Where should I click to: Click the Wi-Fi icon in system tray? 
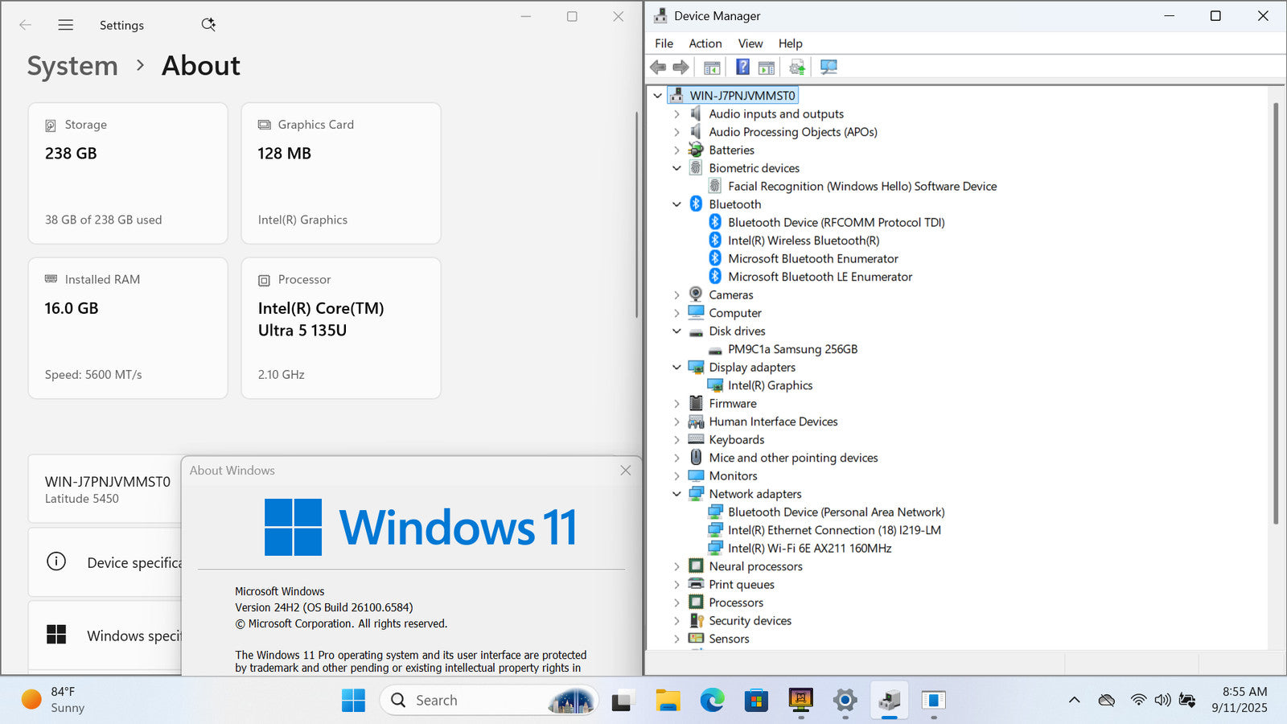(1138, 700)
